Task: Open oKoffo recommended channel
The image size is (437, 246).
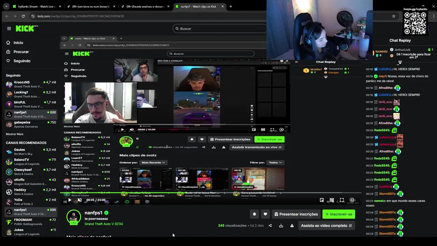Action: click(x=31, y=181)
